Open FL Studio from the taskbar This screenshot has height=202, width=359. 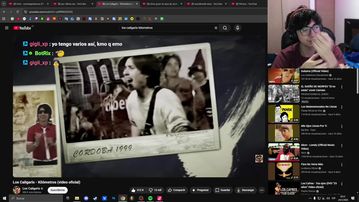click(132, 198)
